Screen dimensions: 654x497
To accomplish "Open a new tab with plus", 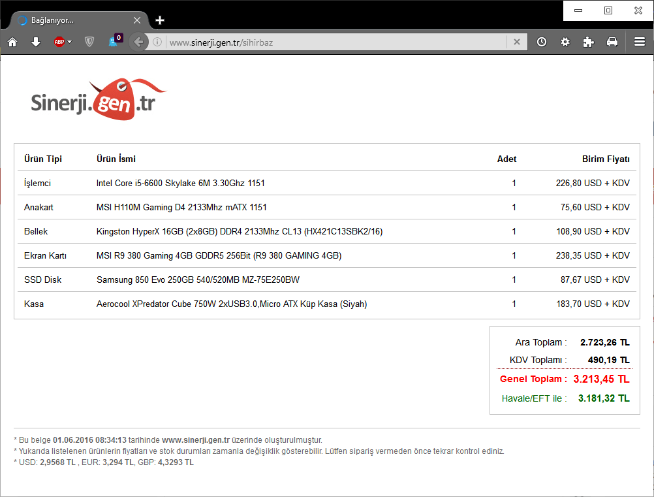I will pos(160,20).
